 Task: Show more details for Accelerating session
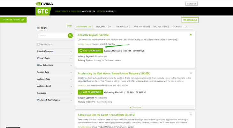click(135, 107)
